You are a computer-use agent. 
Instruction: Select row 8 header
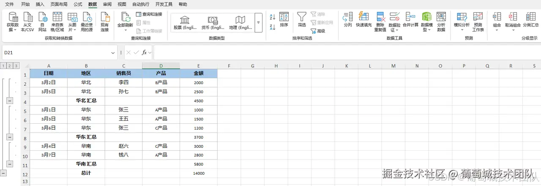pos(25,137)
